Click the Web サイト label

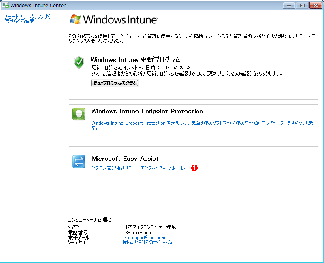click(x=79, y=242)
